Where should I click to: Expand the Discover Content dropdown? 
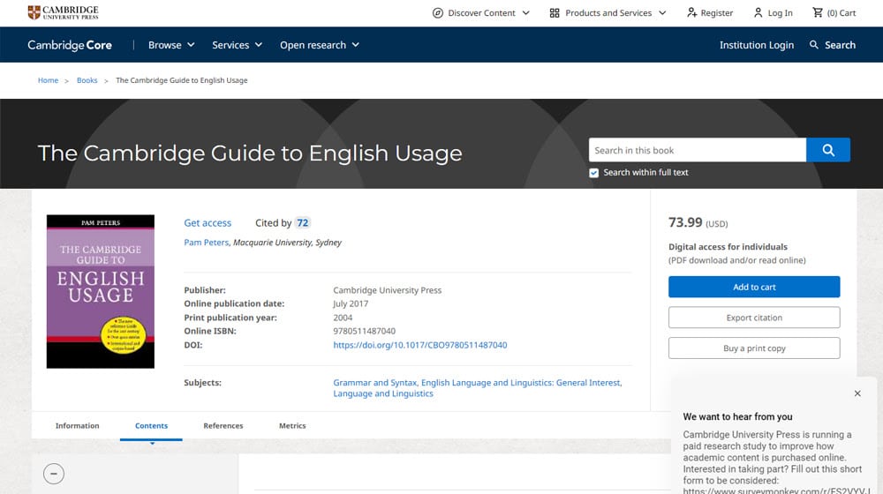click(x=481, y=13)
